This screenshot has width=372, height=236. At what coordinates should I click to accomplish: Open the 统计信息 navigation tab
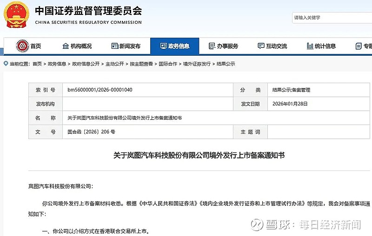coord(321,46)
